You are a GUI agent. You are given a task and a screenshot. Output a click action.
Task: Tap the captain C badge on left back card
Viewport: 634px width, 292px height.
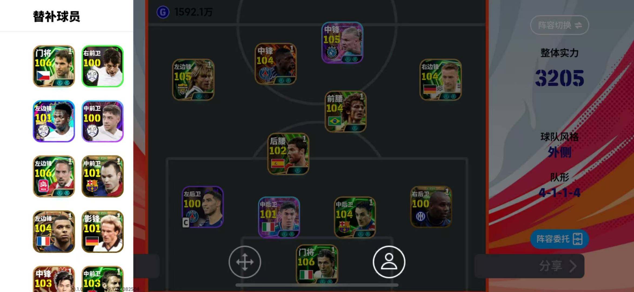186,223
